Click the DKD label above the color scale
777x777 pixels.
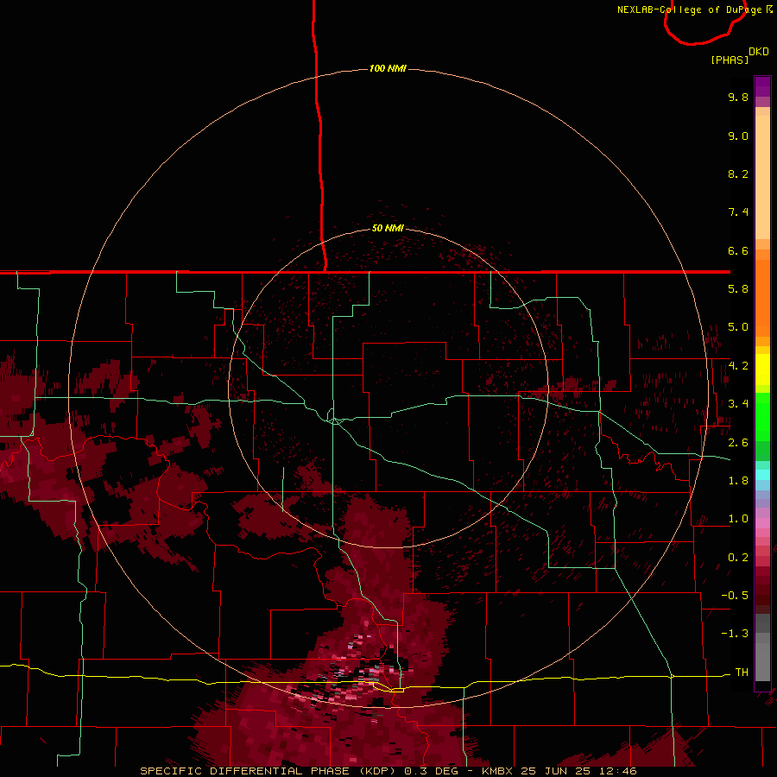pos(759,52)
